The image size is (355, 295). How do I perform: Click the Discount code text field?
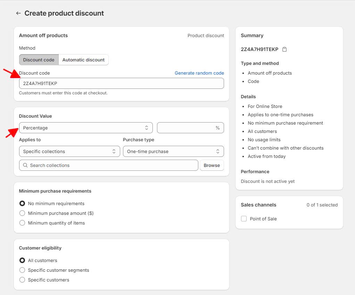click(x=121, y=83)
